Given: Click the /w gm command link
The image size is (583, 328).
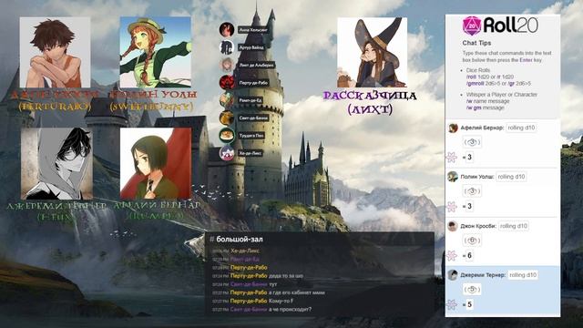Looking at the screenshot, I should click(x=474, y=108).
